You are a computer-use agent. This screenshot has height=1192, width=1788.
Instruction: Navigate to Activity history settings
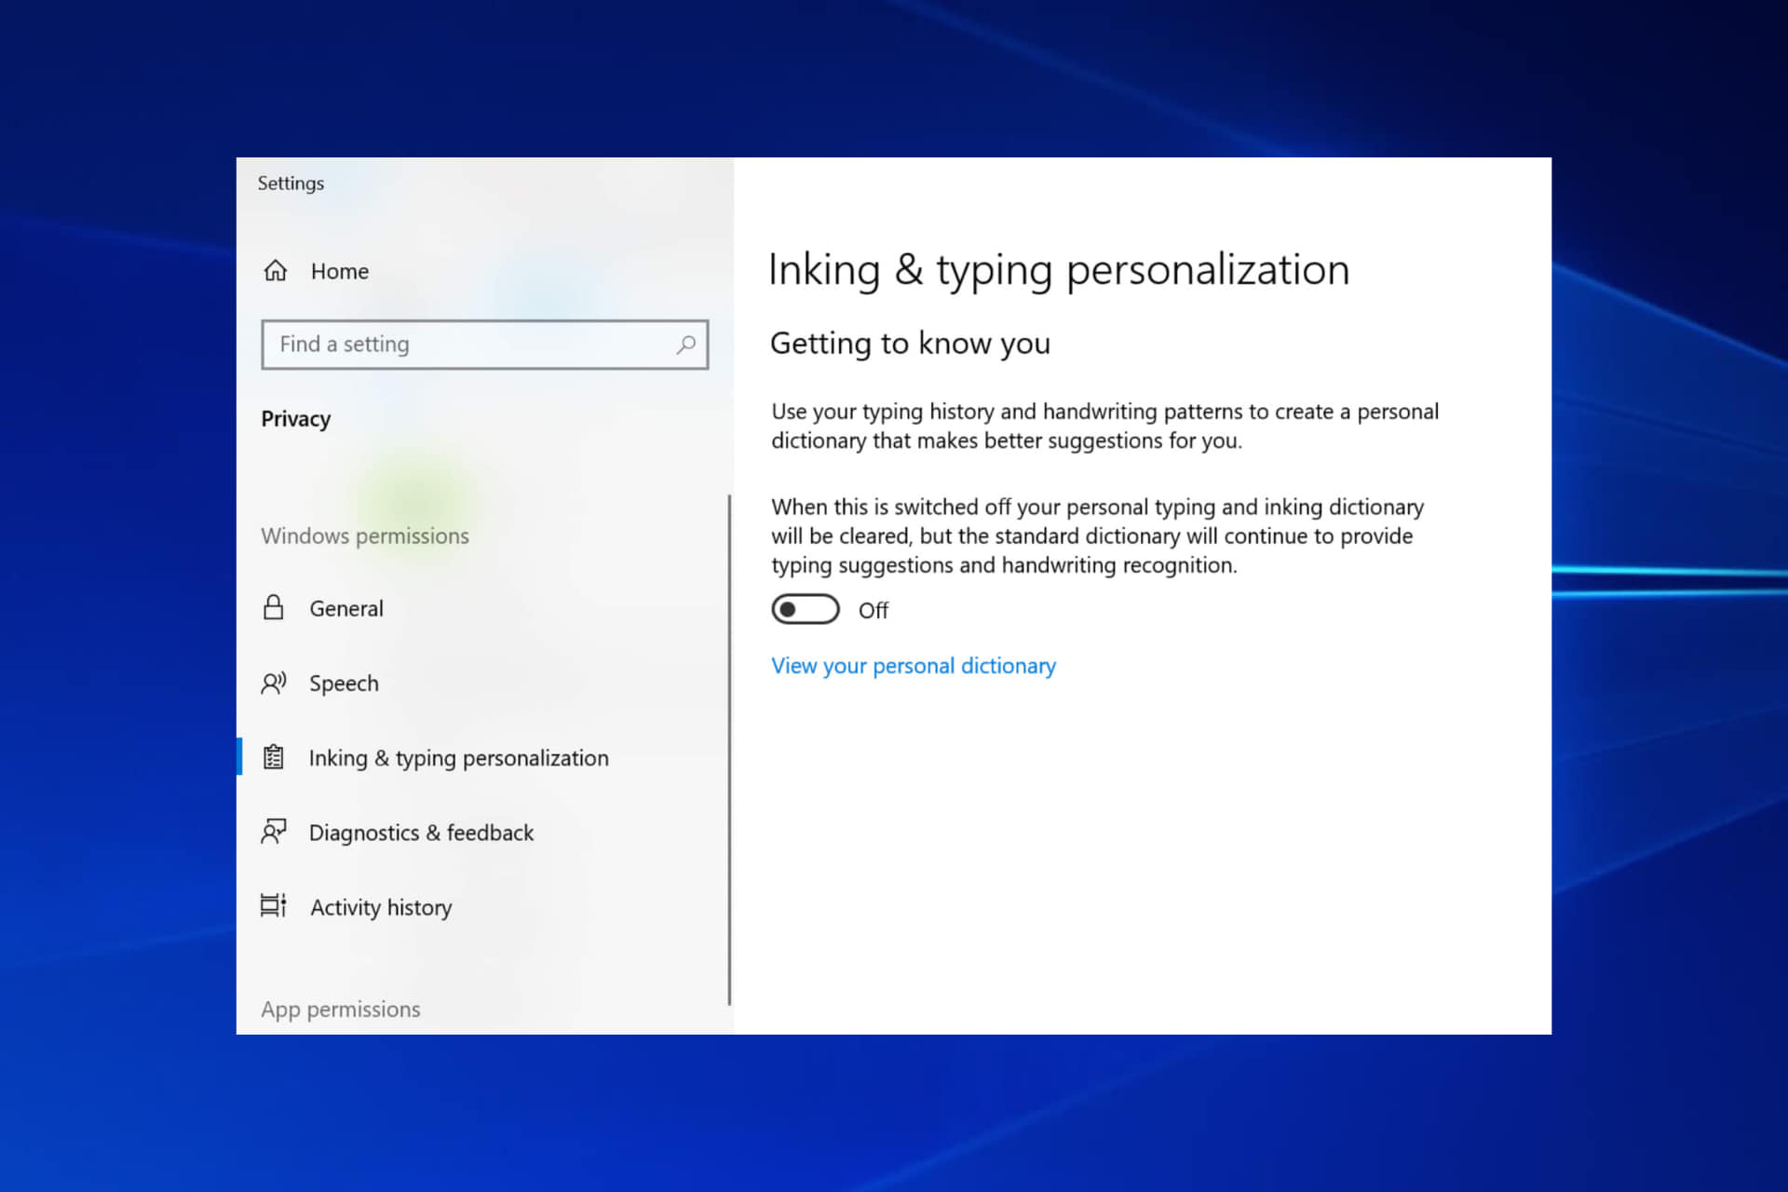coord(379,906)
